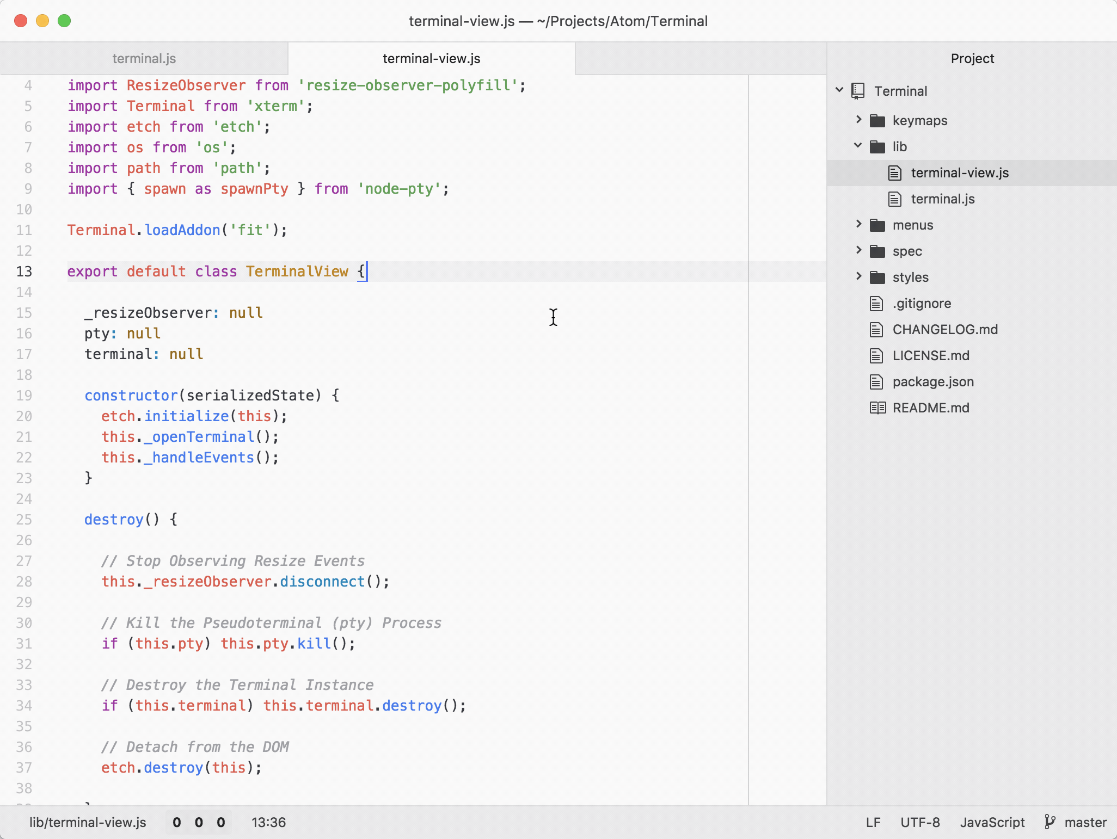Expand the keymaps folder

click(x=858, y=120)
